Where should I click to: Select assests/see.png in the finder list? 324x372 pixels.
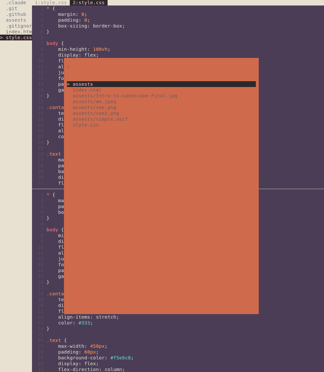coord(94,107)
